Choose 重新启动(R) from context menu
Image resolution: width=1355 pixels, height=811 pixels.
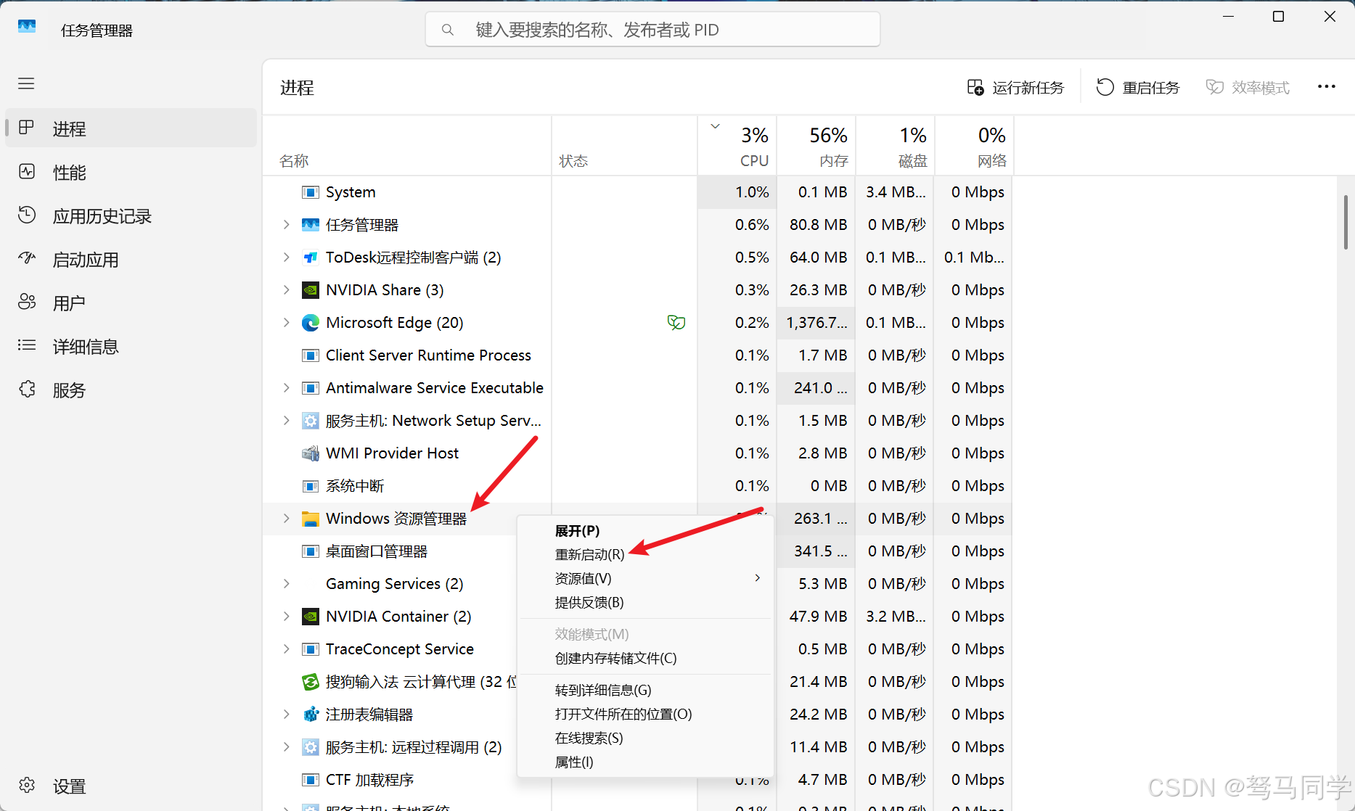coord(645,555)
